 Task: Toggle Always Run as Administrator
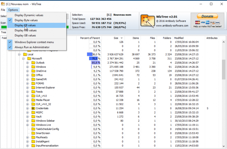click(32, 47)
